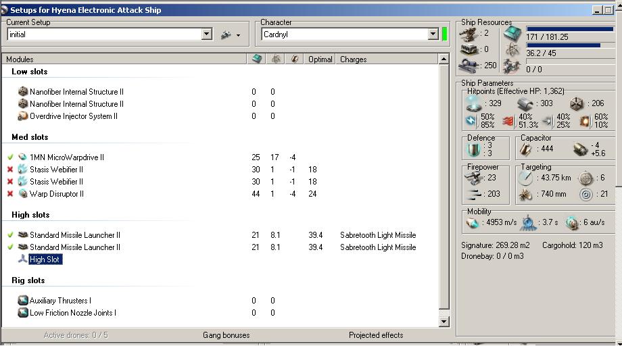Click the align time icon 3.7 s
The width and height of the screenshot is (622, 346).
pyautogui.click(x=529, y=222)
